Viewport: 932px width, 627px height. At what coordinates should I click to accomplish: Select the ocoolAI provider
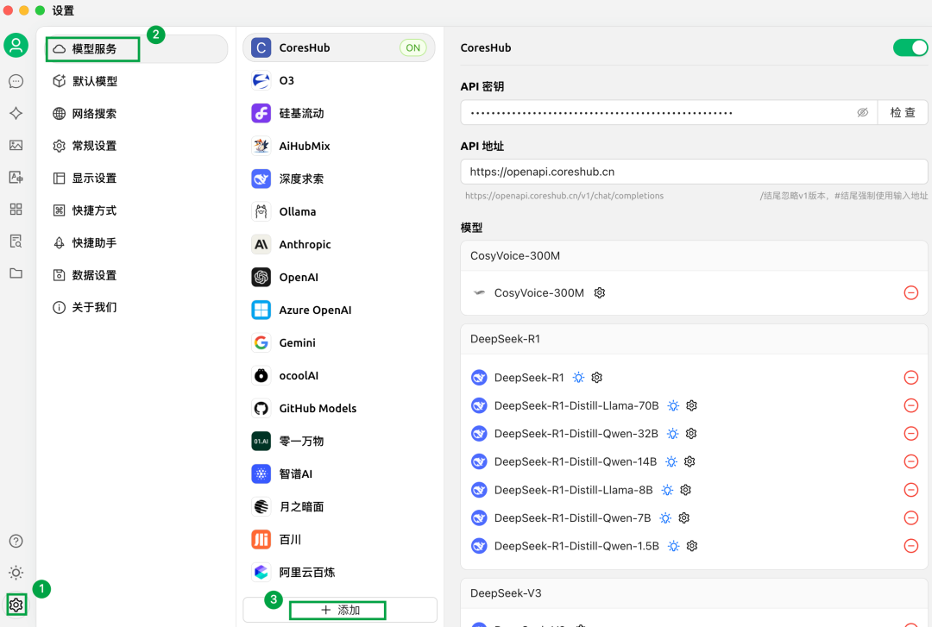[x=339, y=376]
